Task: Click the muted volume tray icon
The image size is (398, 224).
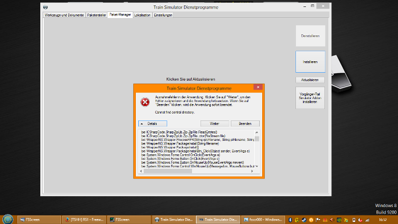Action: pos(360,220)
